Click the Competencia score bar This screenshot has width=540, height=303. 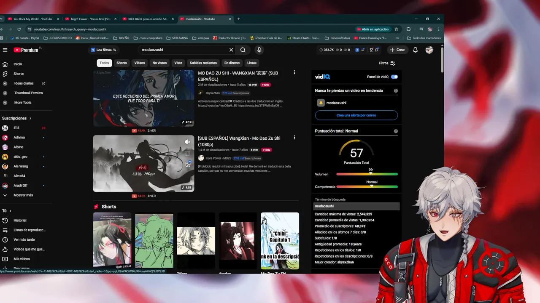[367, 186]
